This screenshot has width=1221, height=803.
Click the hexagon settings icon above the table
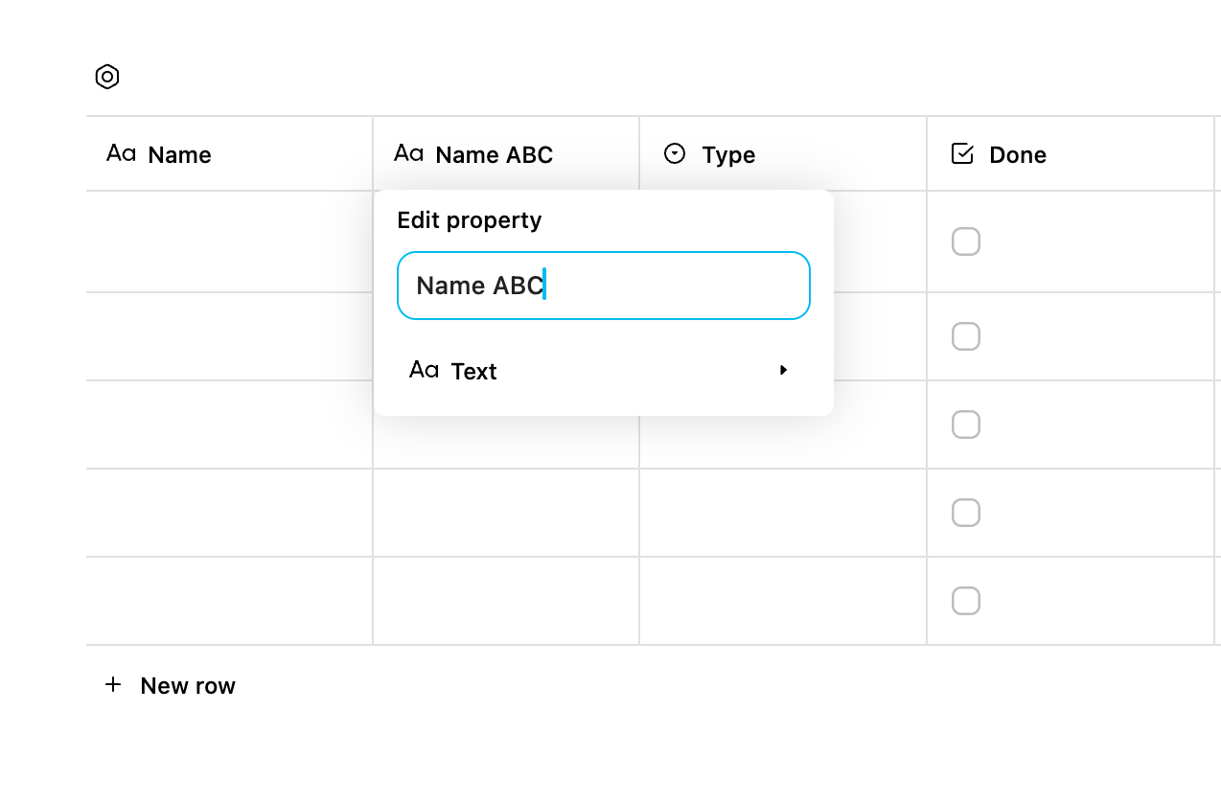tap(107, 77)
